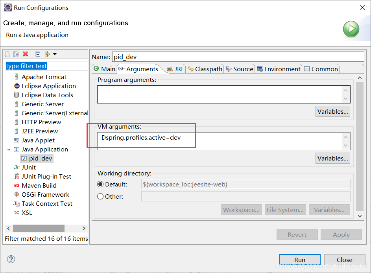Select Task Context Test entry
371x273 pixels.
47,203
